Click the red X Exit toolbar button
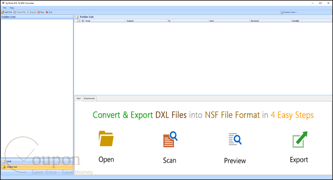The image size is (333, 180). [49, 12]
